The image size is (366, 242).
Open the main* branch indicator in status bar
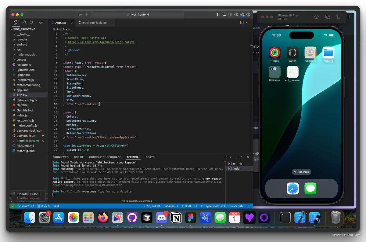tap(24, 206)
